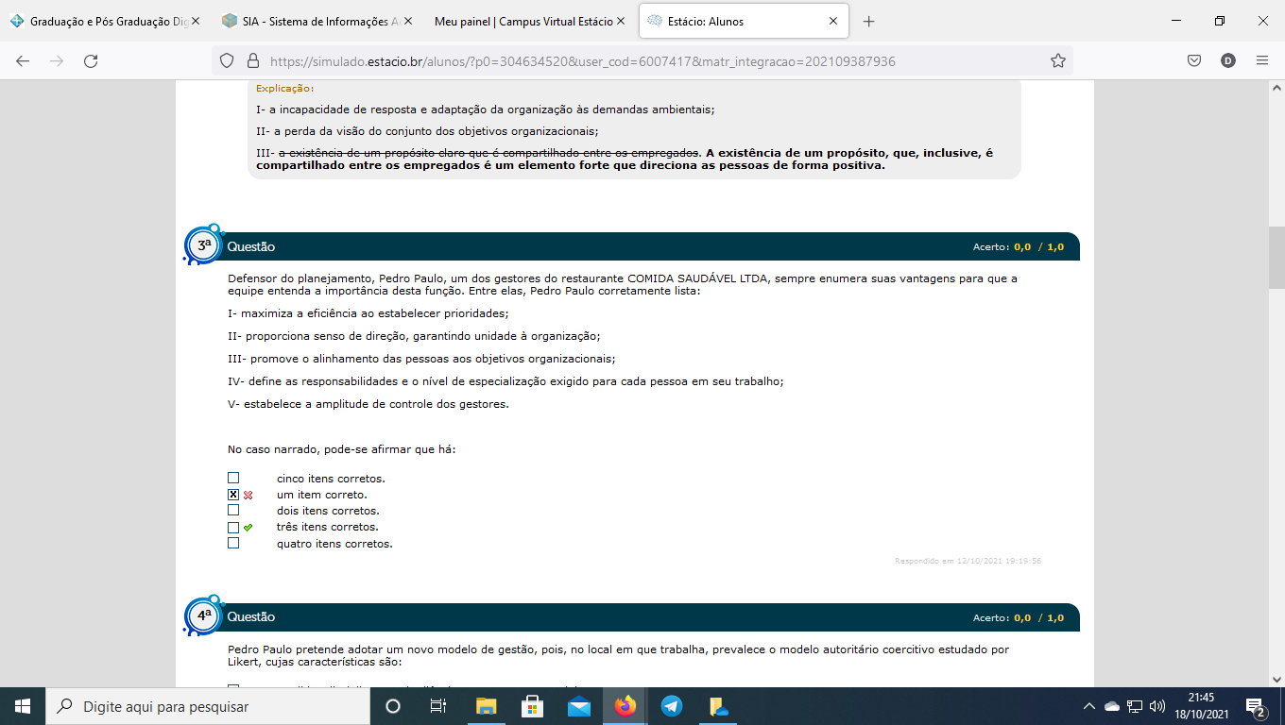The width and height of the screenshot is (1285, 725).
Task: Go forward in browser history
Action: (x=57, y=60)
